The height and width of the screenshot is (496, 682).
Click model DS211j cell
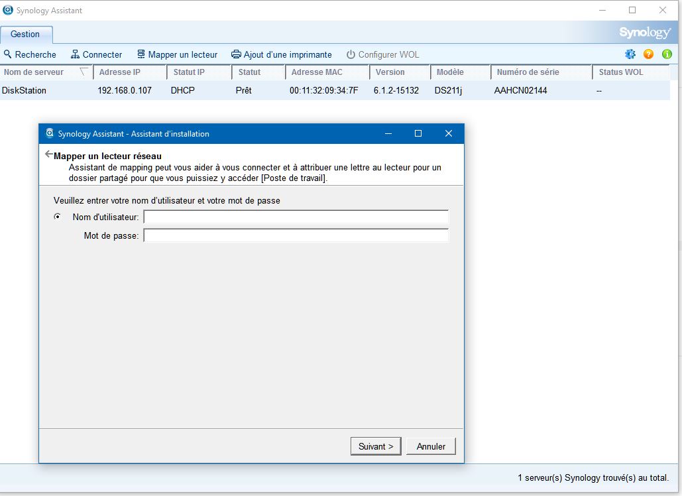(x=448, y=90)
